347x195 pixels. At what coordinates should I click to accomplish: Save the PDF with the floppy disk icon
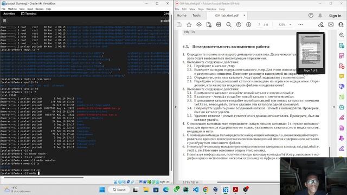179,24
